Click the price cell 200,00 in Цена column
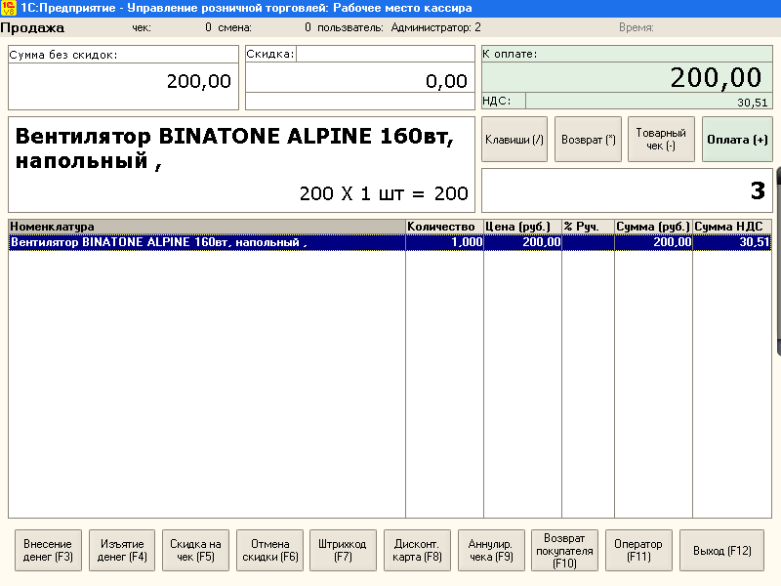The image size is (781, 586). (x=522, y=242)
